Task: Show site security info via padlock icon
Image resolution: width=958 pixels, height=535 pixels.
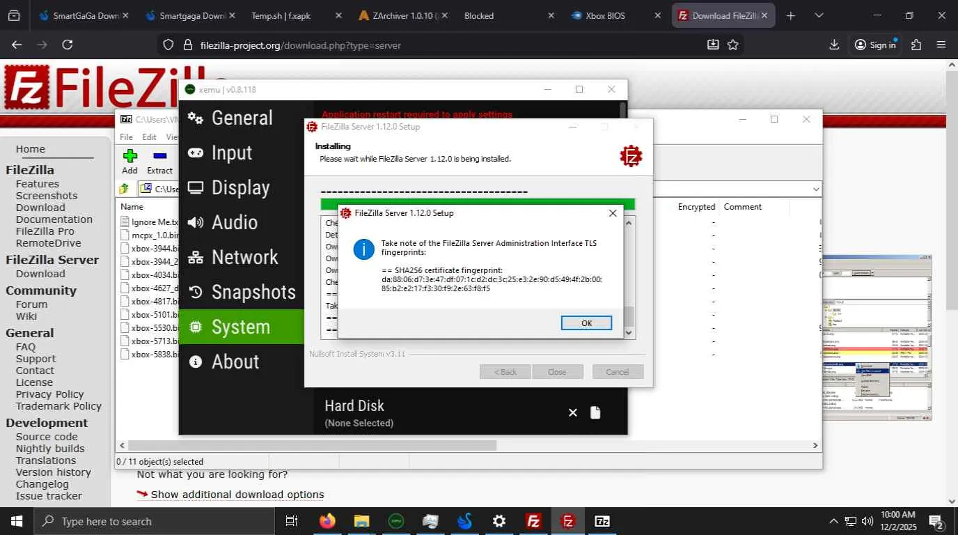Action: tap(187, 45)
